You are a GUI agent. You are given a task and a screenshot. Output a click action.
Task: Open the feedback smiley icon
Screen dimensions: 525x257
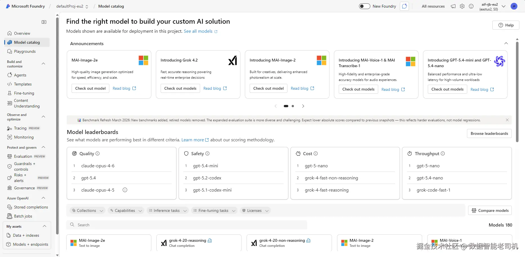click(x=471, y=6)
